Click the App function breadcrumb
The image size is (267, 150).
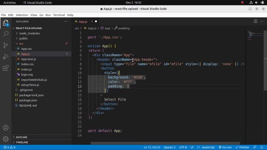pyautogui.click(x=106, y=28)
